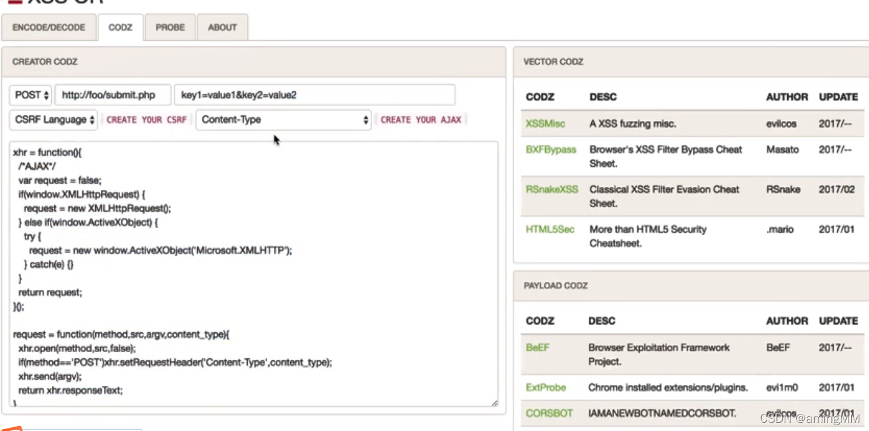Click update date 2017/01 for HTML5Sec
This screenshot has height=431, width=869.
(x=836, y=230)
